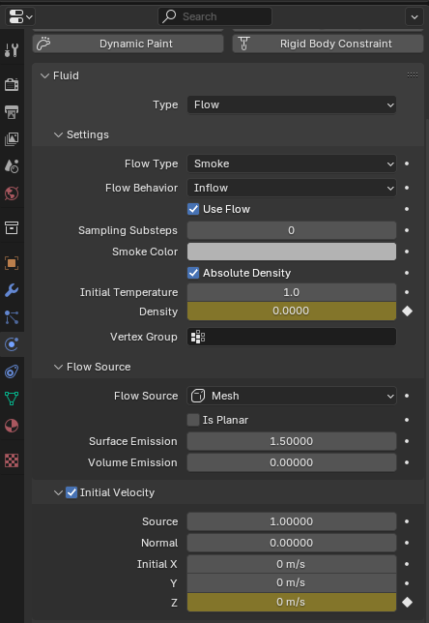
Task: Open the Output properties tab
Action: [x=12, y=112]
